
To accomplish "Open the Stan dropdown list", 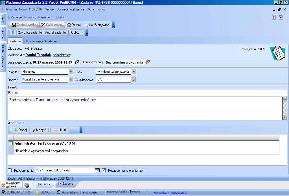I will click(134, 72).
